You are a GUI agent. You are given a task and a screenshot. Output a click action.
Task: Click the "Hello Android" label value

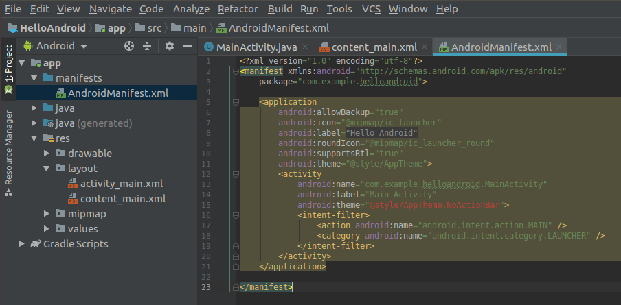tap(381, 133)
